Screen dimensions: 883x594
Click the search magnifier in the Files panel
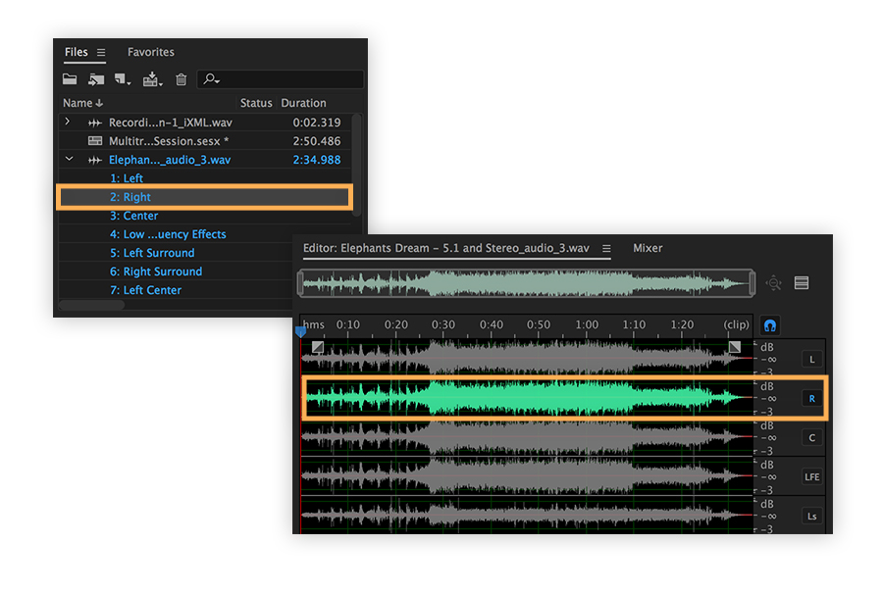pos(209,78)
